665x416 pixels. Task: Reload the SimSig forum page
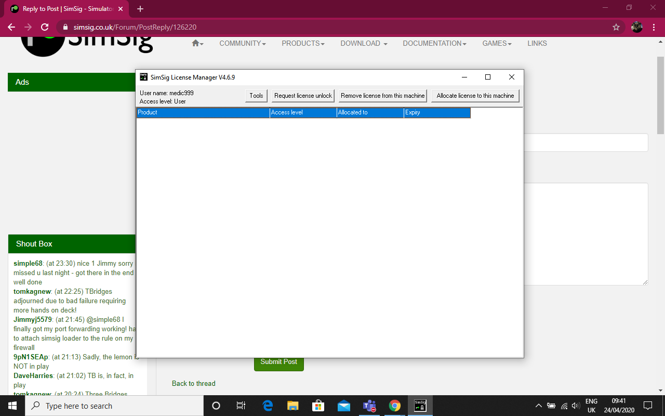click(45, 27)
